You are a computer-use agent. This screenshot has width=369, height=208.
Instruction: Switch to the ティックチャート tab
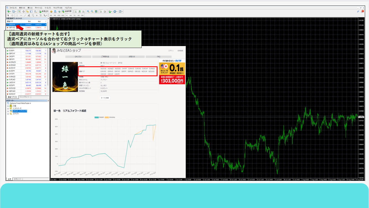[25, 97]
